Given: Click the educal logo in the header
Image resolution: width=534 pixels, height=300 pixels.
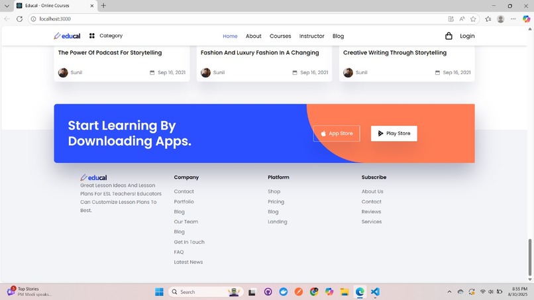Looking at the screenshot, I should 67,36.
